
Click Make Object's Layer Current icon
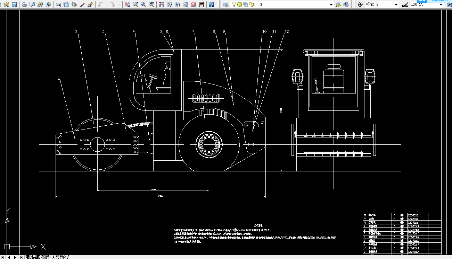(x=338, y=5)
